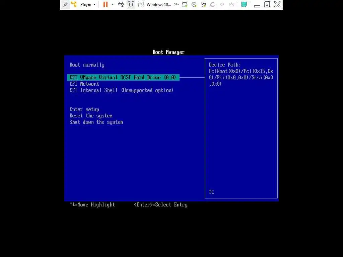Click the TC text in the device panel
This screenshot has width=343, height=257.
pos(211,192)
